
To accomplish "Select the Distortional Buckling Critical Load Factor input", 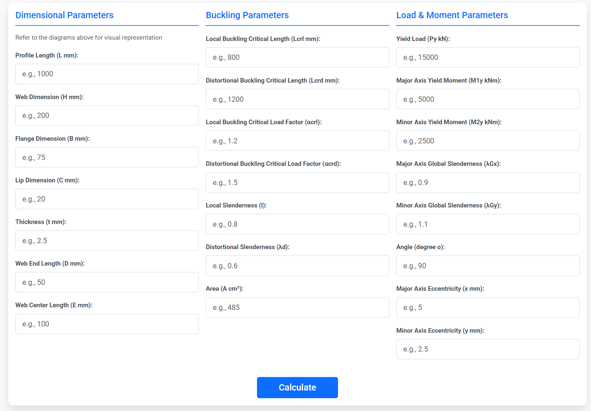I will point(297,182).
